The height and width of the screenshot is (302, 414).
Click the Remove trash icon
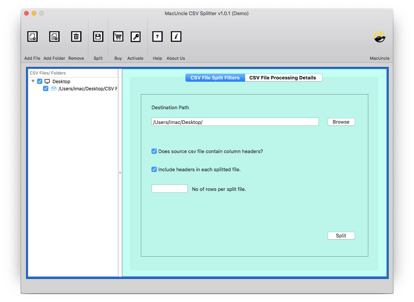(76, 36)
